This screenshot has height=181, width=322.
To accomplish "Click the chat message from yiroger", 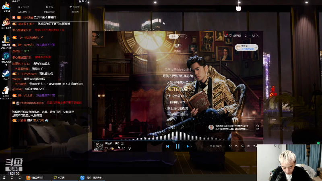I will click(x=29, y=79).
